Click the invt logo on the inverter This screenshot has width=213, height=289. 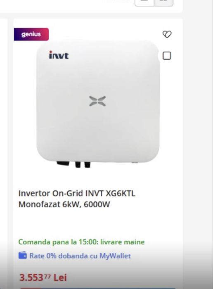(59, 55)
